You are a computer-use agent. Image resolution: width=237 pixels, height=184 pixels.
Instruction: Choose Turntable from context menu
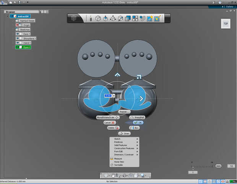(x=124, y=165)
